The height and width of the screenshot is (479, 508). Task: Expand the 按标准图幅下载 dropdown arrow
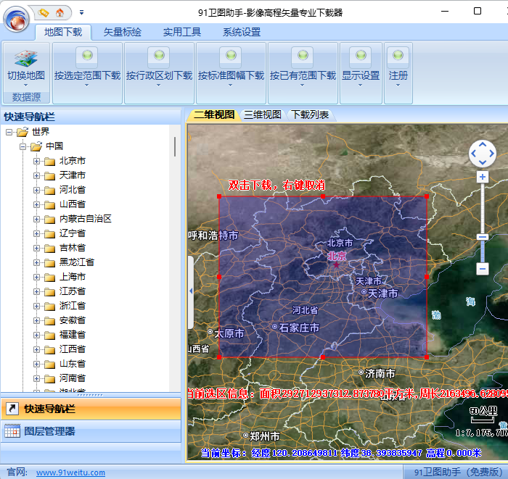(230, 86)
